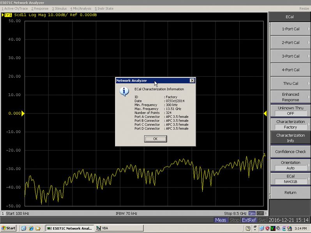This screenshot has height=233, width=311.
Task: Open the 4 Mkr/Analysis menu
Action: tap(81, 8)
